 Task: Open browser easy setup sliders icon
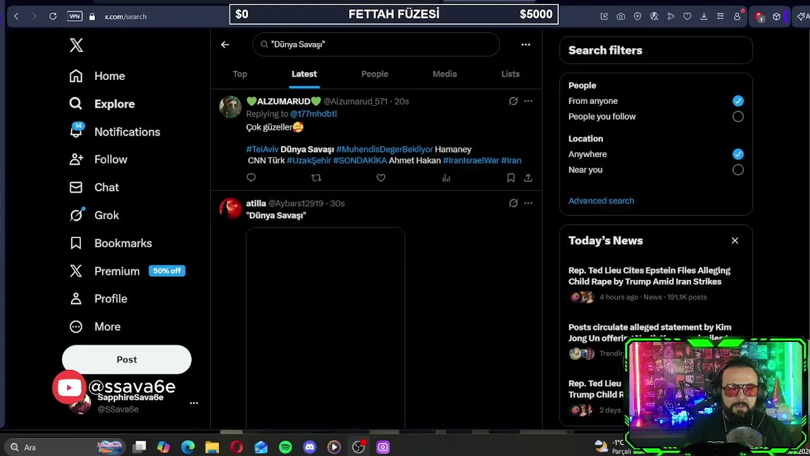pos(720,16)
